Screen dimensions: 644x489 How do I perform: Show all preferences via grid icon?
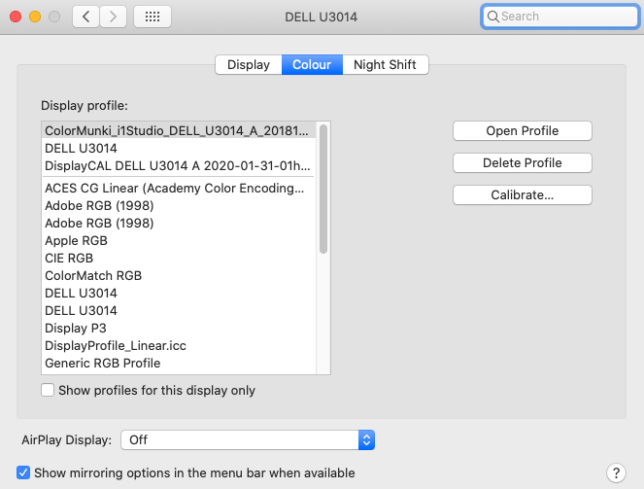click(153, 17)
